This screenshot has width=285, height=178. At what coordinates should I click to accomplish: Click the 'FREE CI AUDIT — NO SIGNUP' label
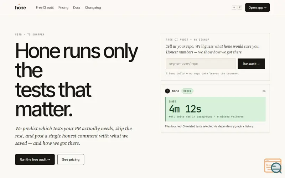[x=187, y=40]
